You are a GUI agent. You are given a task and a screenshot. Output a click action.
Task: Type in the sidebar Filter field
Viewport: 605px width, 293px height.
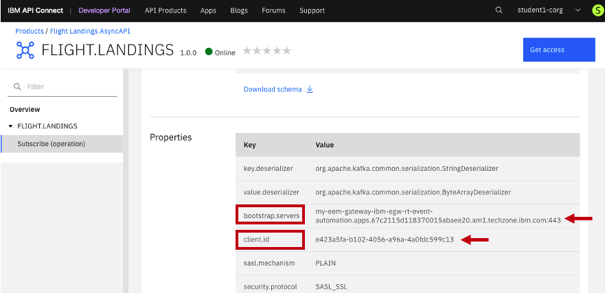(69, 87)
